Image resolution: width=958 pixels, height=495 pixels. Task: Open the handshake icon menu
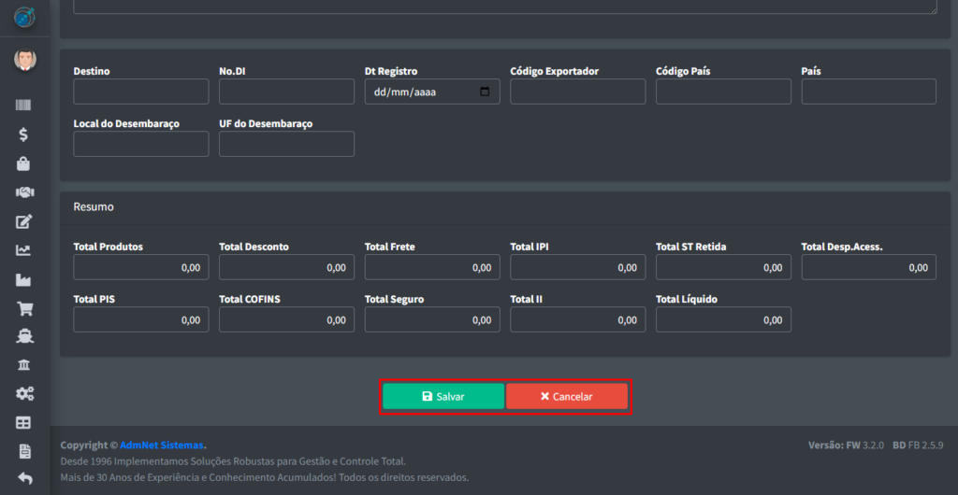(x=24, y=192)
